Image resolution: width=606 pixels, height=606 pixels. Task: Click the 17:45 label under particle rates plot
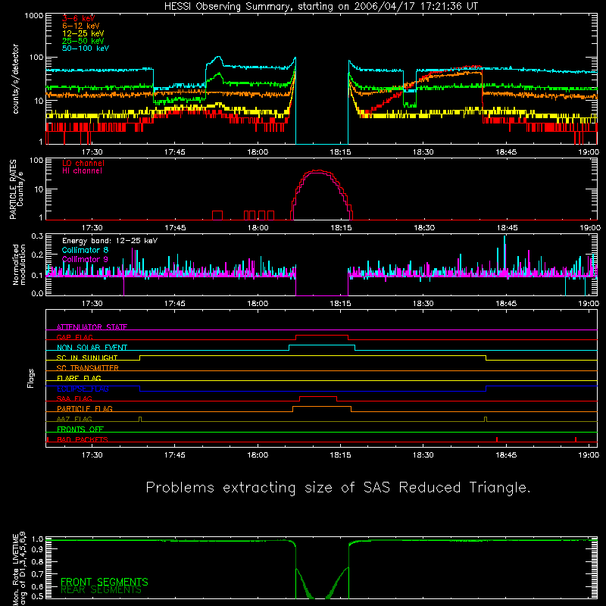(175, 228)
